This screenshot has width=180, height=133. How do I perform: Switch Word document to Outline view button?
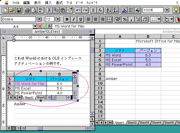[18, 128]
